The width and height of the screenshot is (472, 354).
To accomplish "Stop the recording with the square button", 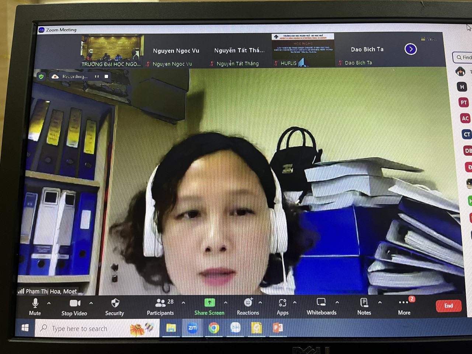I will coord(107,77).
